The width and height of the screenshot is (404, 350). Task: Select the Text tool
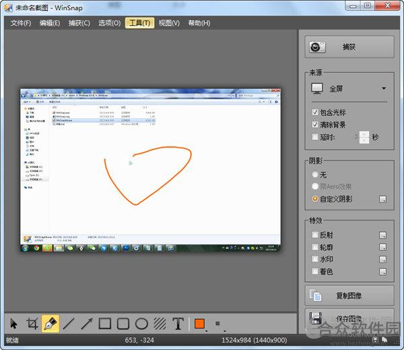tap(178, 324)
